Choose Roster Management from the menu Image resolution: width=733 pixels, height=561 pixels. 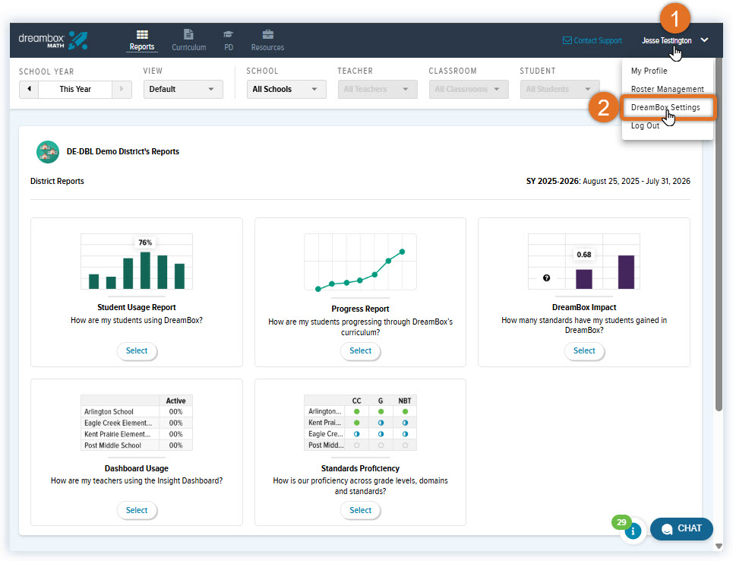point(667,89)
